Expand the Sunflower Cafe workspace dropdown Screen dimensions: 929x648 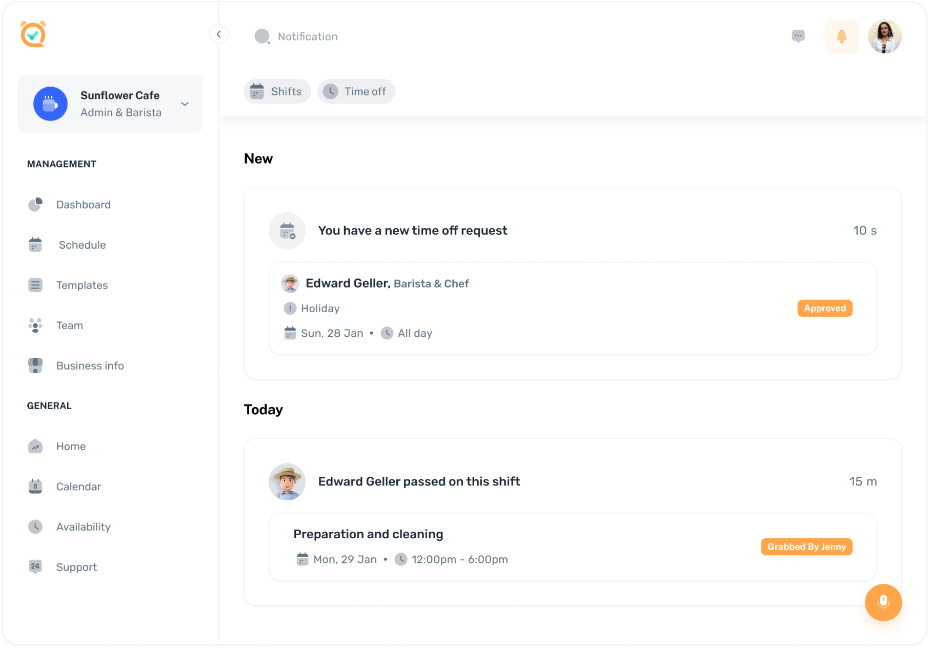pos(185,104)
